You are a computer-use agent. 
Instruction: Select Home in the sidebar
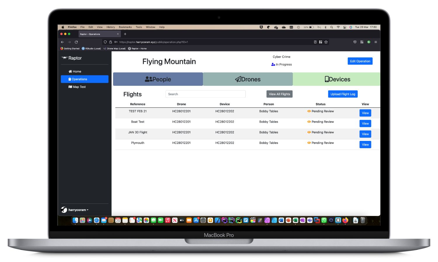coord(75,72)
